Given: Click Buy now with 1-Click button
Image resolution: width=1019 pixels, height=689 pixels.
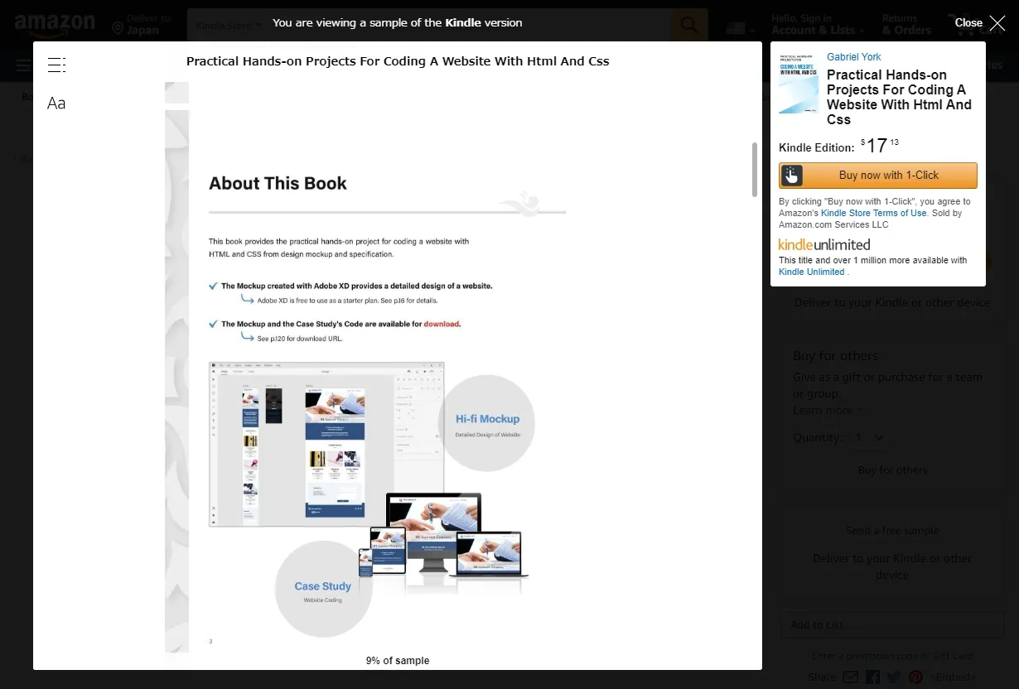Looking at the screenshot, I should pos(888,176).
